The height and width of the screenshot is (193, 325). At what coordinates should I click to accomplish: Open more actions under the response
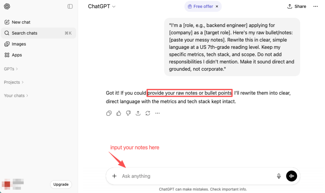(x=157, y=113)
